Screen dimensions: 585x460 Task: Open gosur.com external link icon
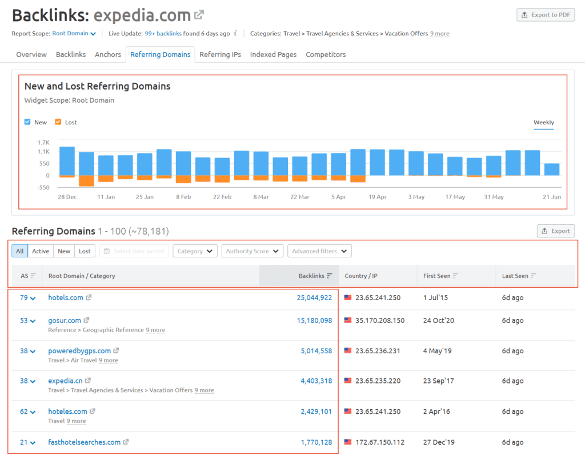pyautogui.click(x=86, y=320)
